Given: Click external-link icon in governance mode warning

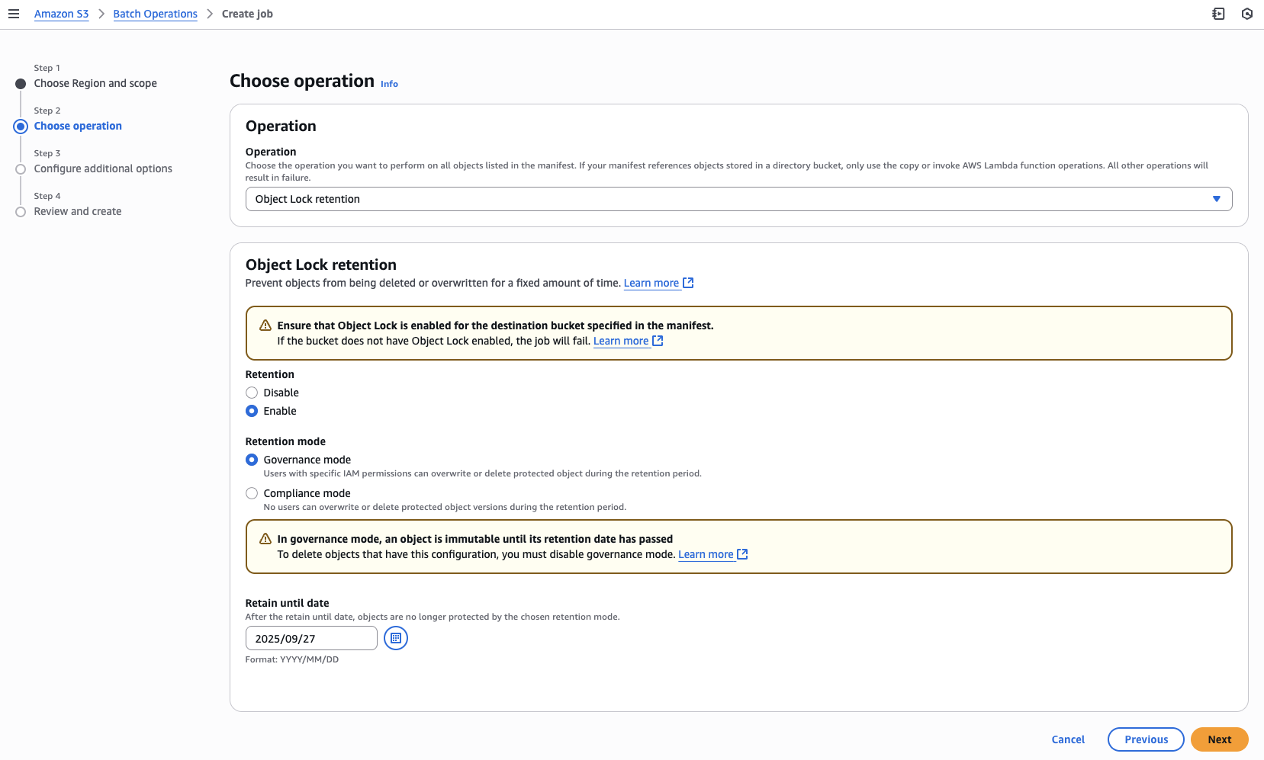Looking at the screenshot, I should [x=742, y=554].
